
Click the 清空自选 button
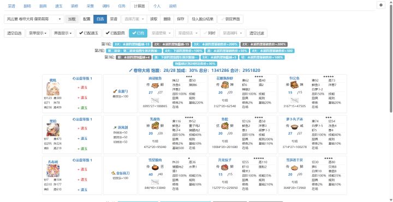click(x=14, y=33)
